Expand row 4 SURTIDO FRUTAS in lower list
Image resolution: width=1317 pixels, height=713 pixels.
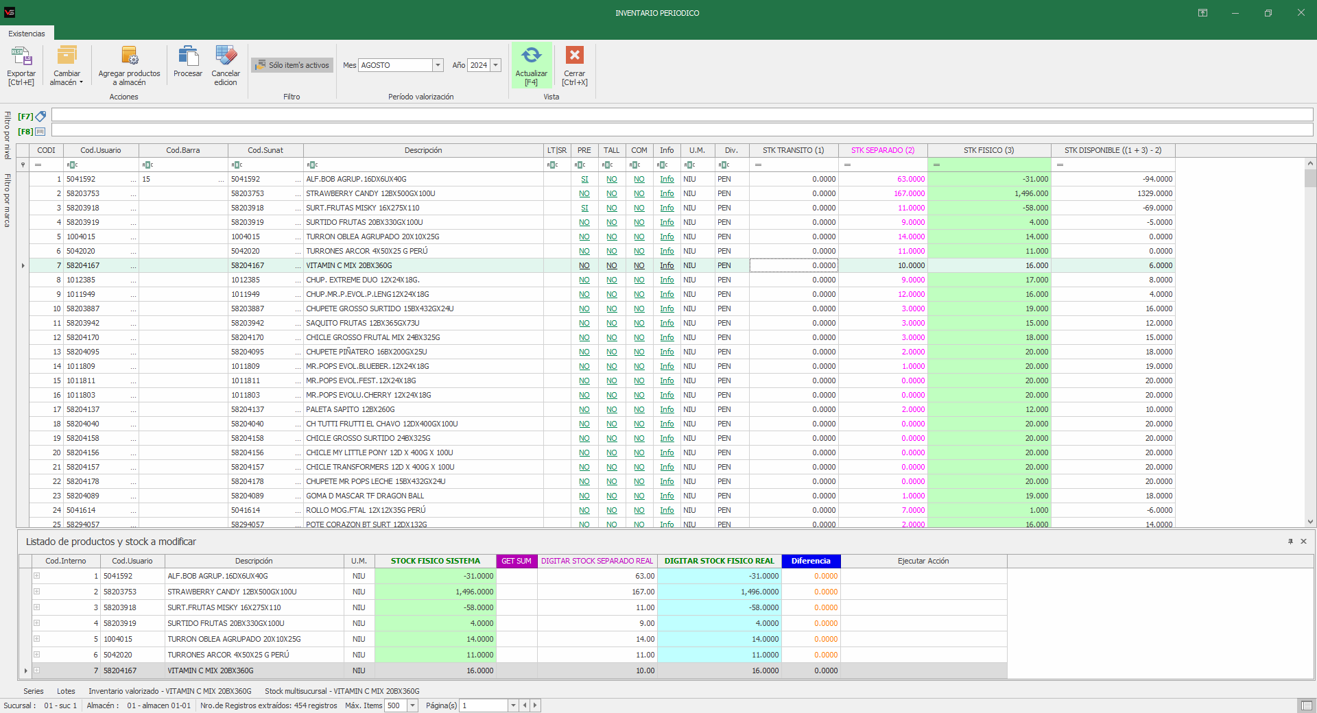(37, 623)
